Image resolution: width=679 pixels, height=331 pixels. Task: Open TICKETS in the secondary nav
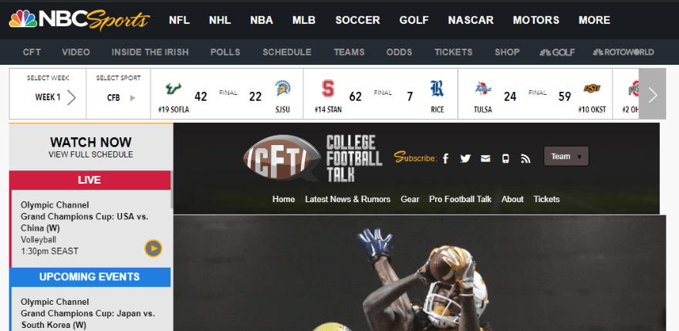pos(454,52)
